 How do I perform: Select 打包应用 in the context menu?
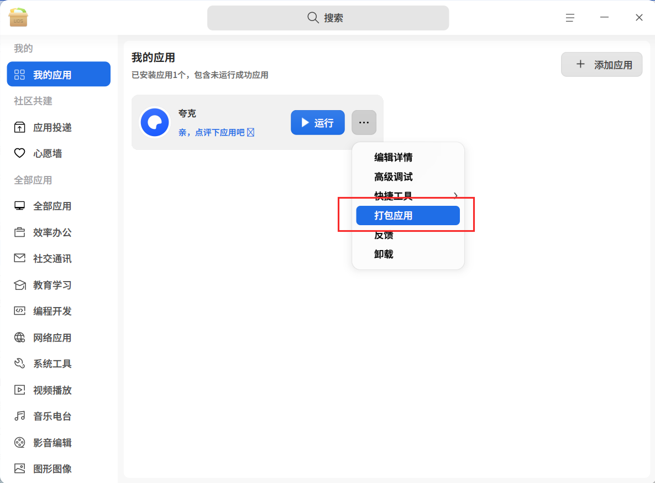coord(408,215)
